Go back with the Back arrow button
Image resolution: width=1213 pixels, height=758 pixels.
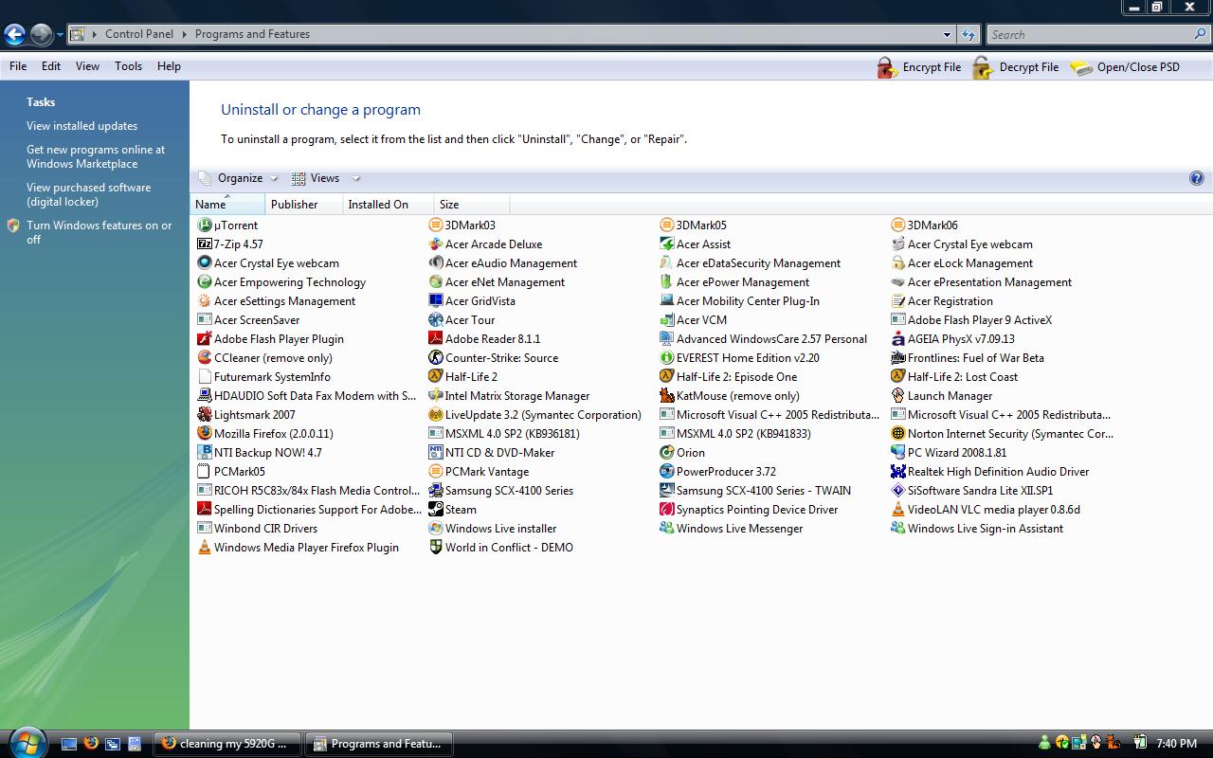(x=14, y=35)
